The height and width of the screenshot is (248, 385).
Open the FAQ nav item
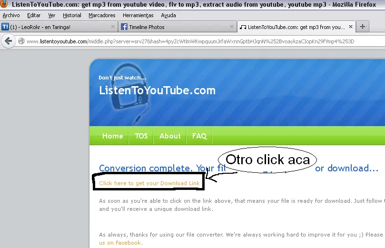(x=199, y=136)
